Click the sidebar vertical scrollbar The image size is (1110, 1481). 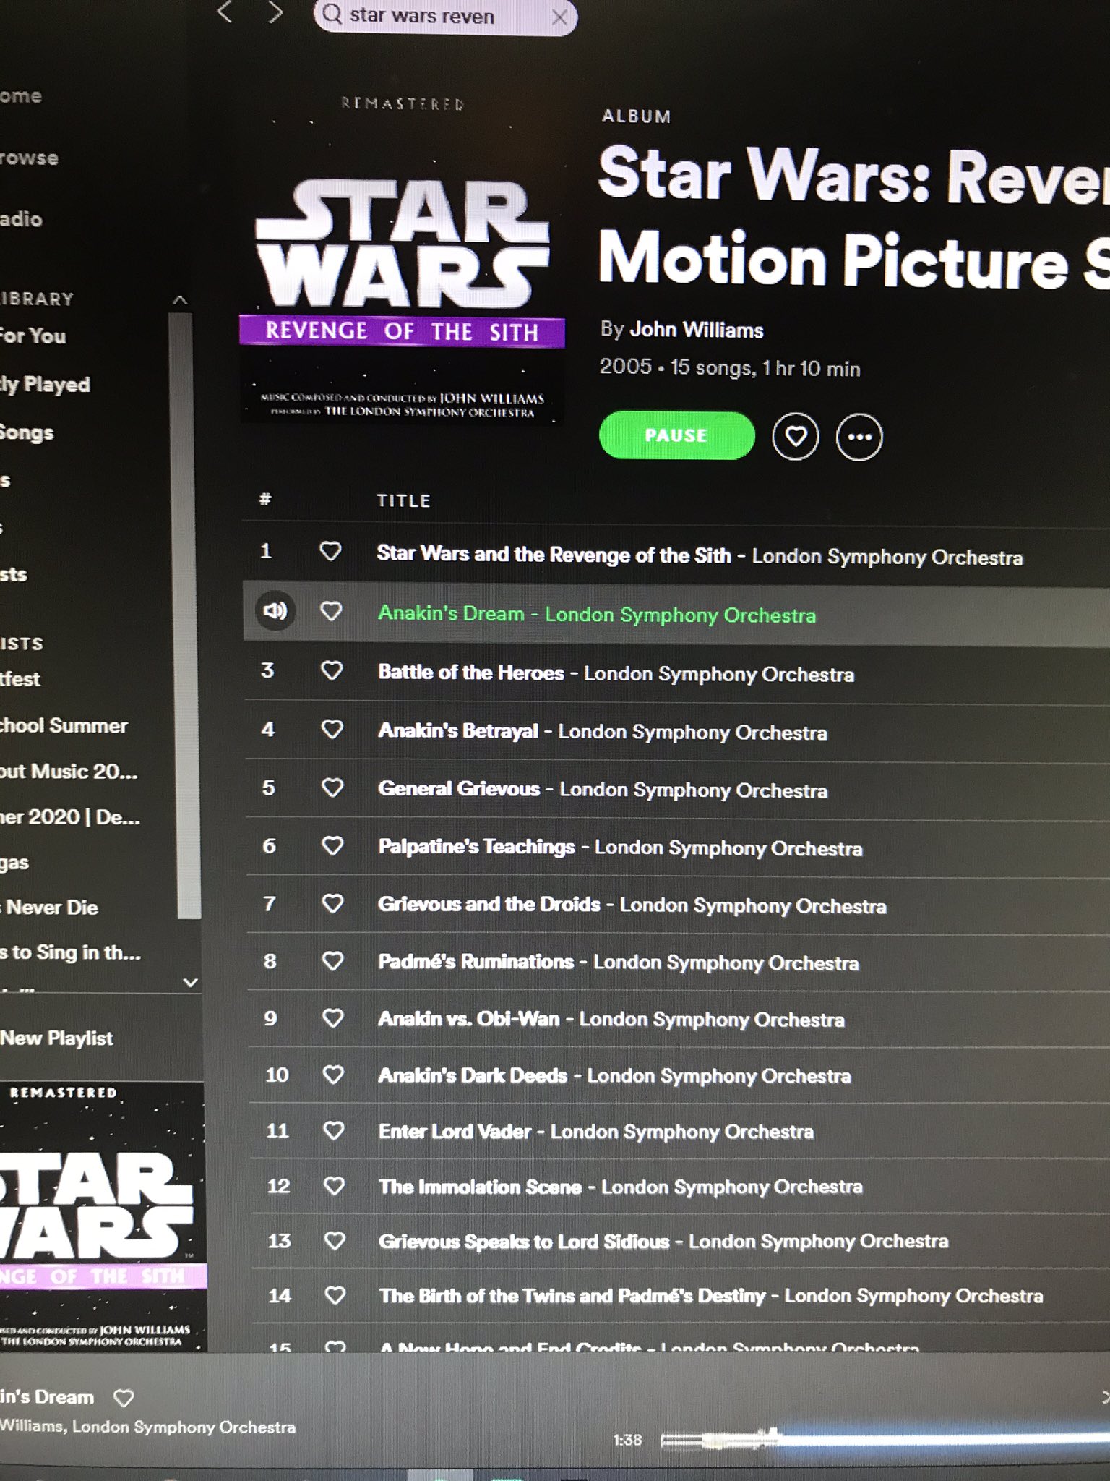[186, 615]
